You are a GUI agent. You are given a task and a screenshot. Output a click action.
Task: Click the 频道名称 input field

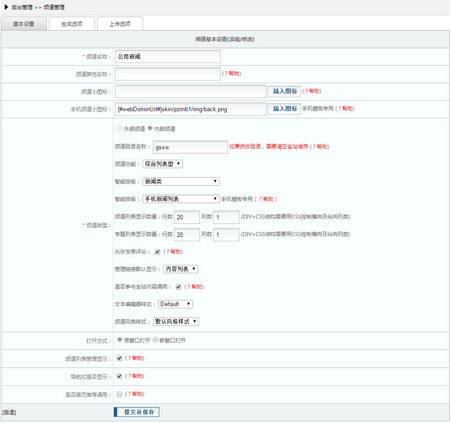[x=167, y=56]
